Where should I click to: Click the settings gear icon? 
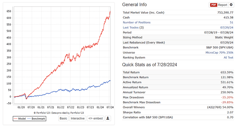(231, 5)
